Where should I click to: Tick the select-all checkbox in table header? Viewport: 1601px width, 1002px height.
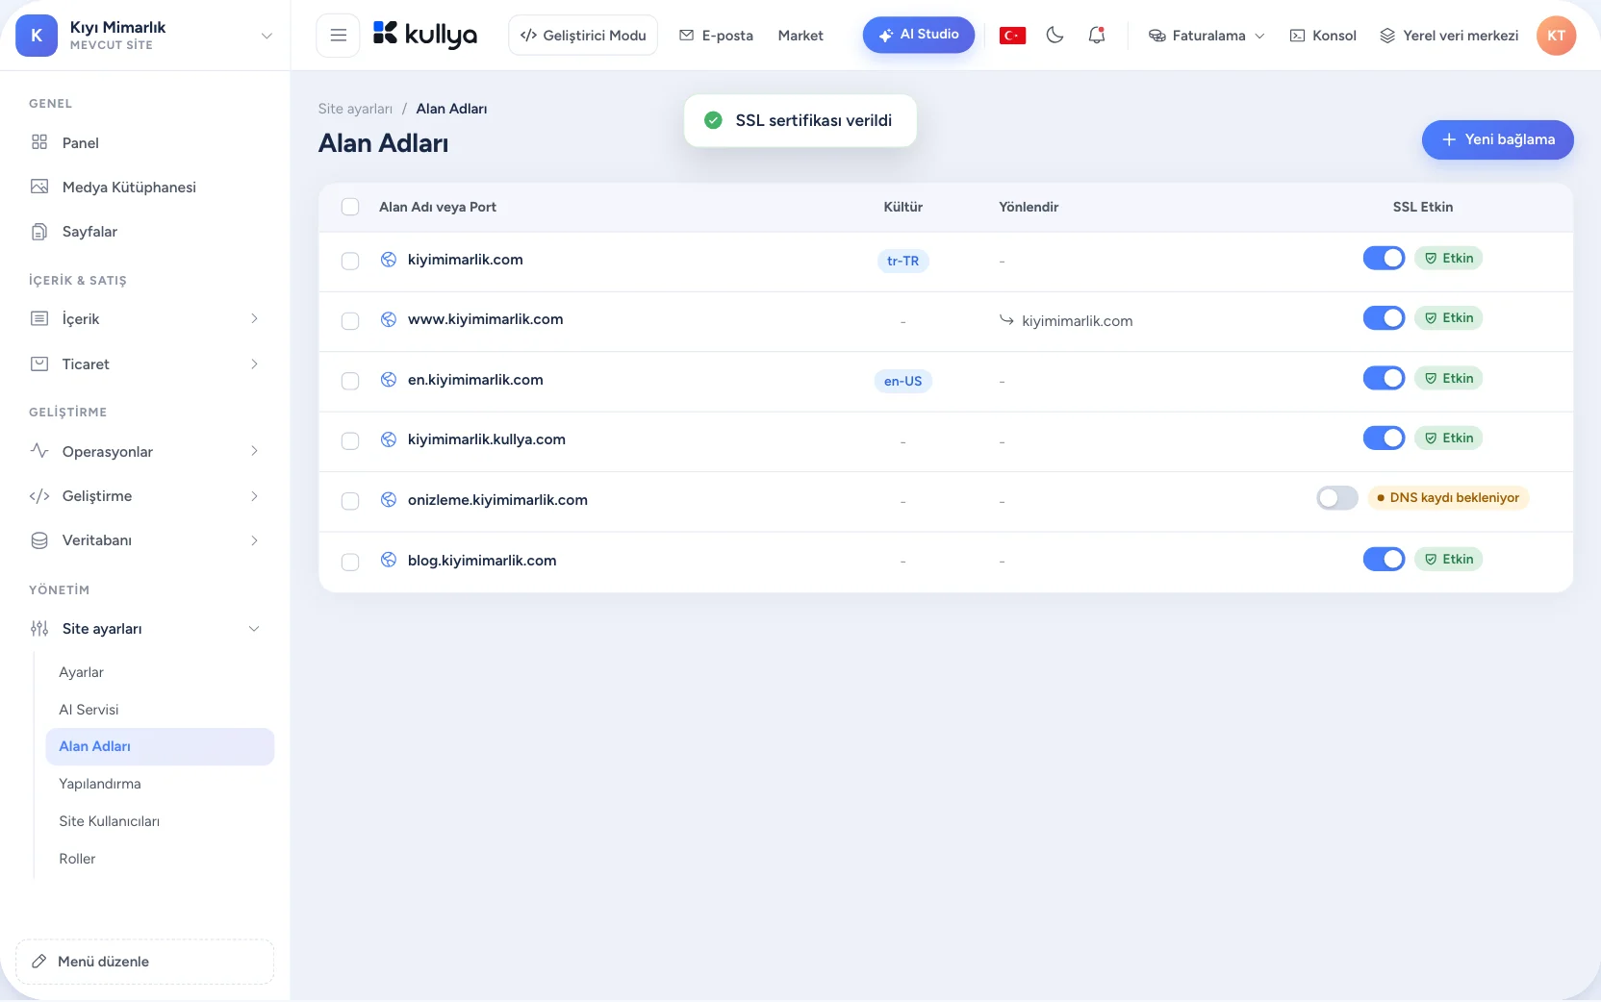tap(350, 207)
